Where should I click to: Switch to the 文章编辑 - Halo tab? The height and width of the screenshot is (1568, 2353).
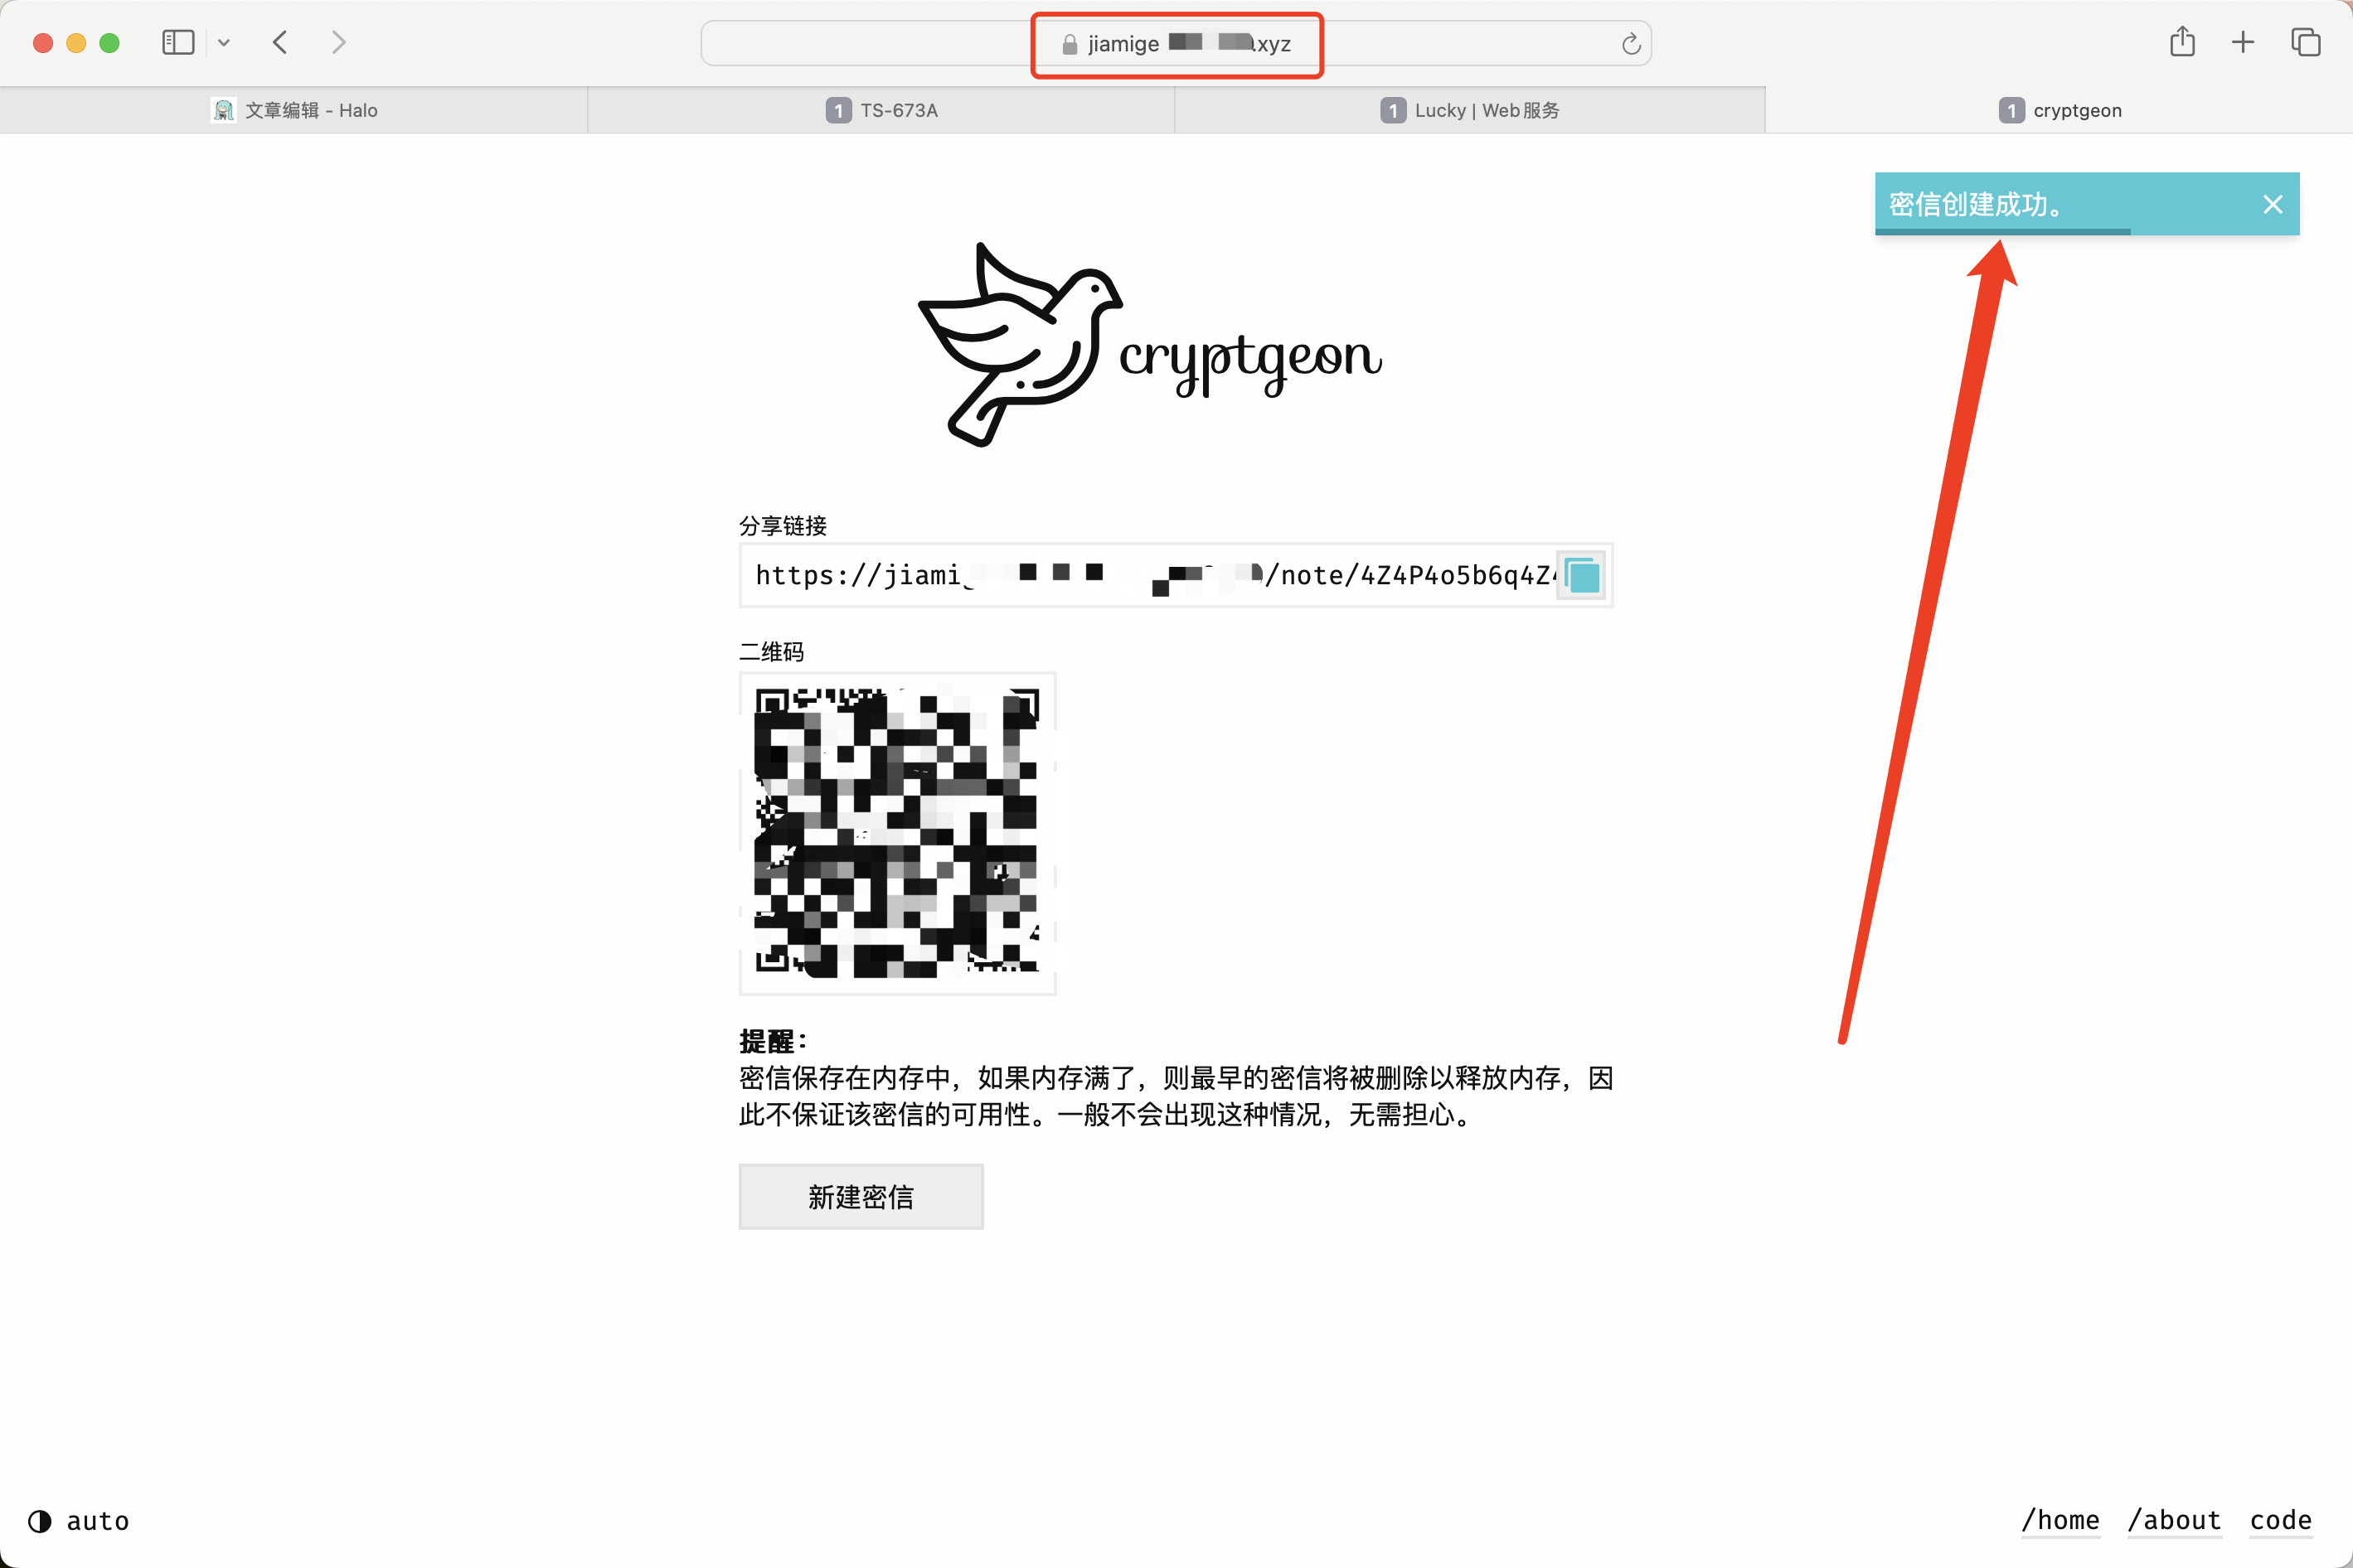pos(294,110)
